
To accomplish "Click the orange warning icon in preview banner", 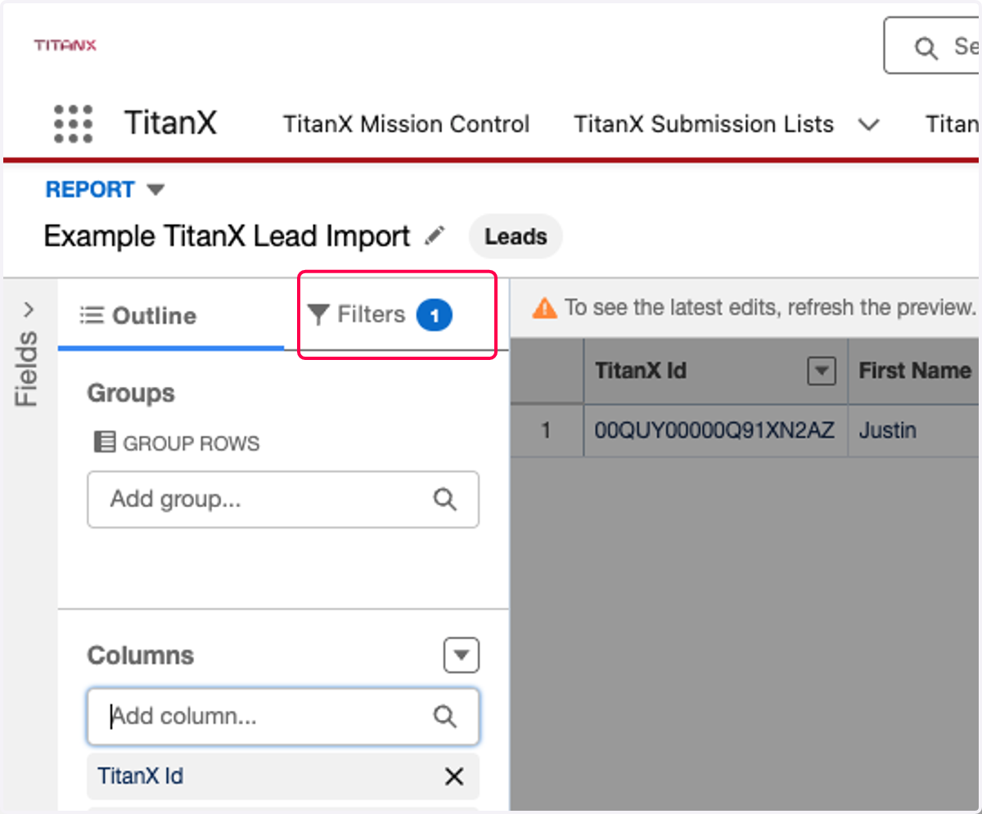I will point(544,308).
